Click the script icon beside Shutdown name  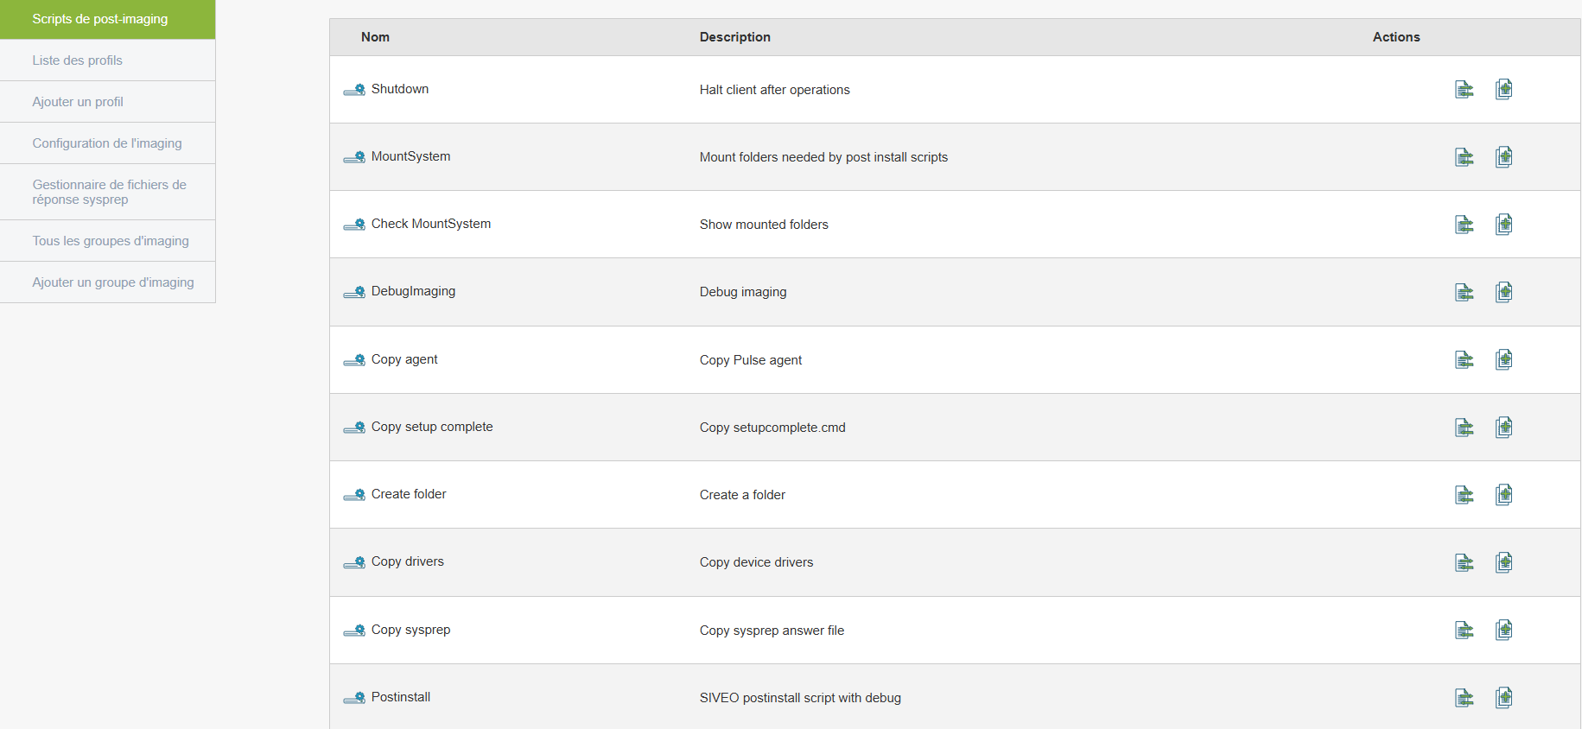[354, 90]
